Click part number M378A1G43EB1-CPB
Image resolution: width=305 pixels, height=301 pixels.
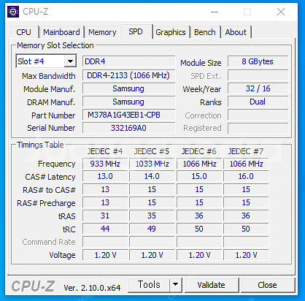coord(128,115)
